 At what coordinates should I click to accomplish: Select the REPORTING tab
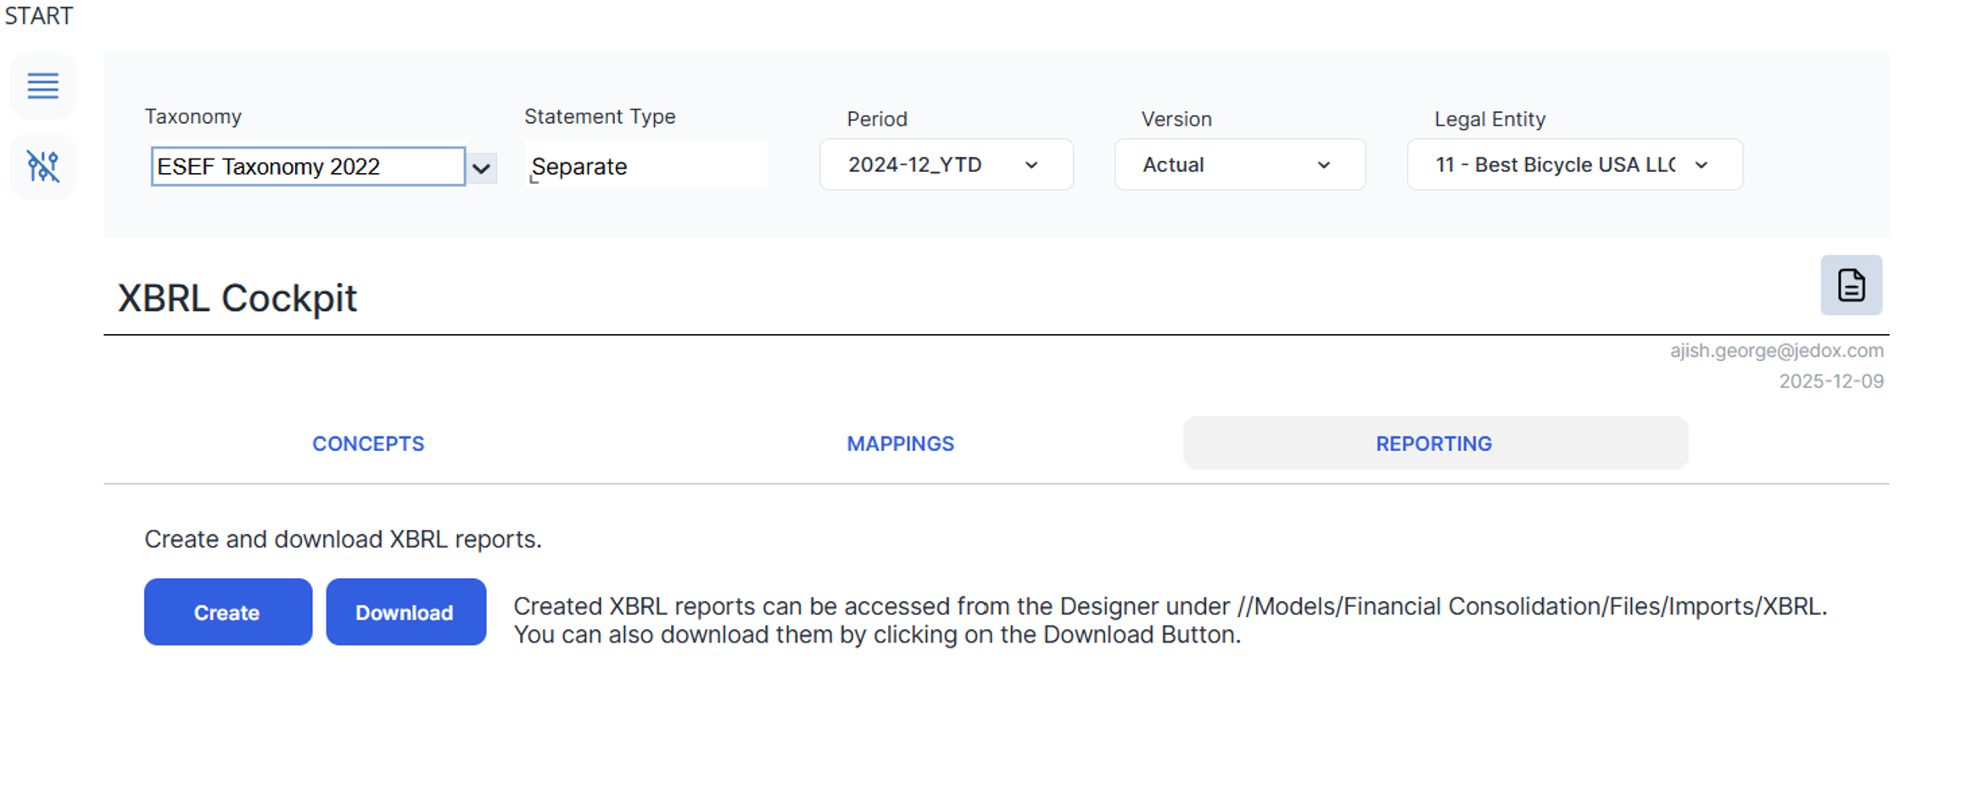tap(1433, 443)
